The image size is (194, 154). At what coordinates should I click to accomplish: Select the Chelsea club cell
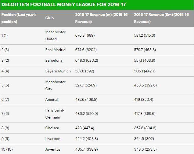[52, 128]
